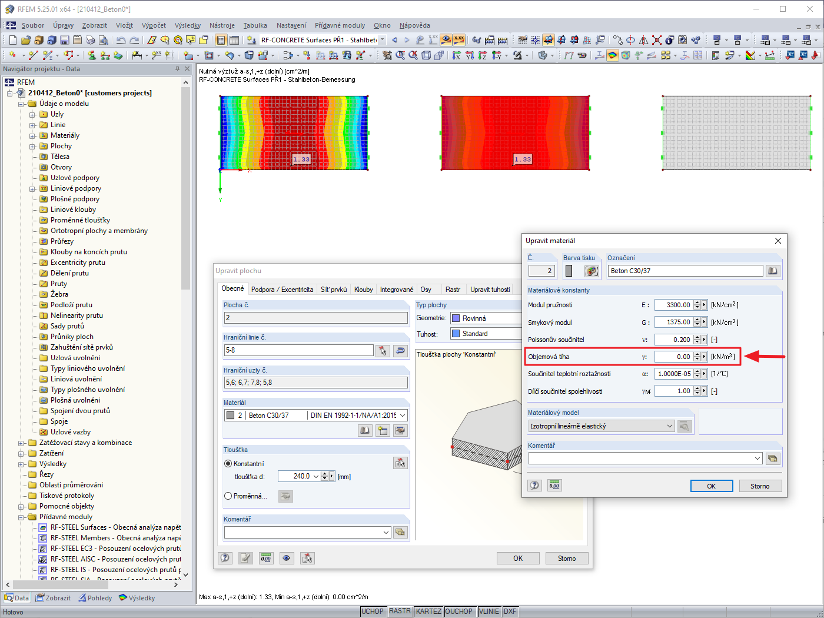Screen dimensions: 824x618
Task: Select the Proměnná thickness radio button
Action: pyautogui.click(x=228, y=496)
